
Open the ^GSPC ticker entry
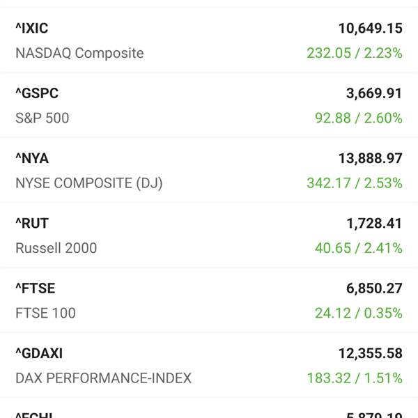(x=37, y=93)
